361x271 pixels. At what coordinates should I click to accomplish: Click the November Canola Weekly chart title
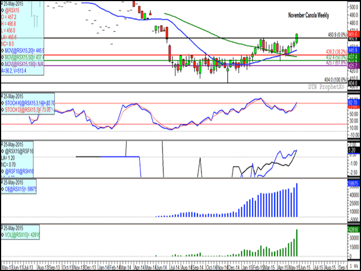(x=309, y=16)
